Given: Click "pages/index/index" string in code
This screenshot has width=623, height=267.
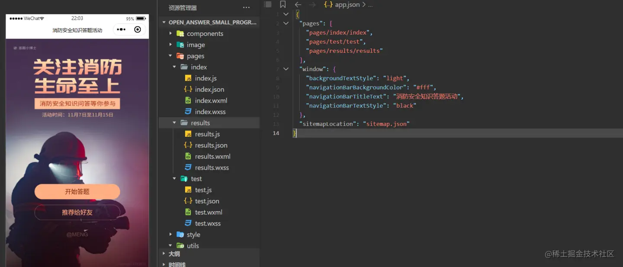Looking at the screenshot, I should pyautogui.click(x=338, y=32).
